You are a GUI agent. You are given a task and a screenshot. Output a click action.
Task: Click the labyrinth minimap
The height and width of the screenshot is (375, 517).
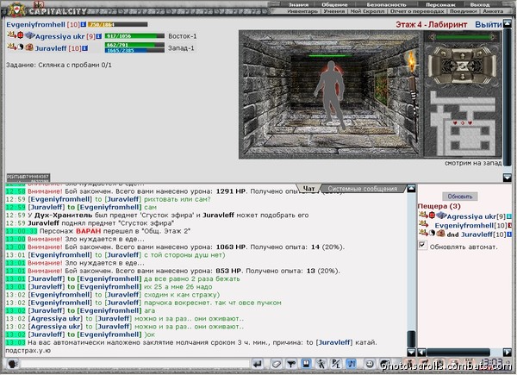(x=463, y=122)
